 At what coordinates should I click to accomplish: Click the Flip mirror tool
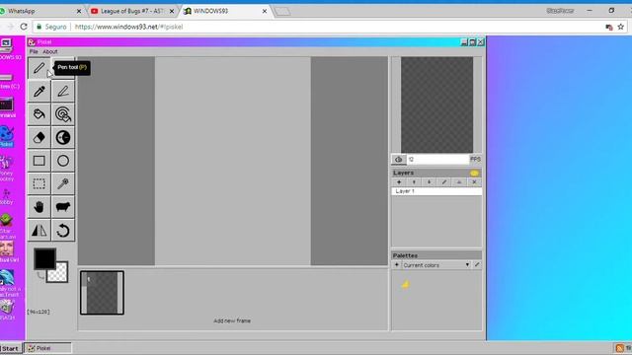click(x=39, y=231)
